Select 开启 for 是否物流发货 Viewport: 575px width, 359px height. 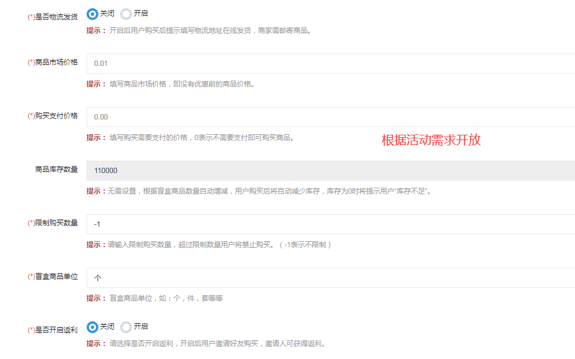click(126, 14)
